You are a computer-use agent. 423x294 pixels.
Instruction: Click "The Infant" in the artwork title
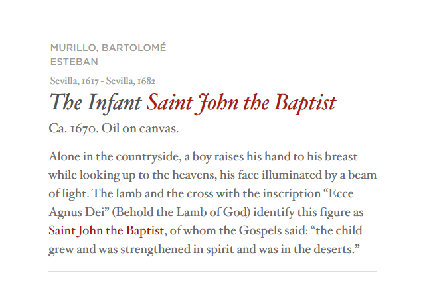(x=96, y=102)
